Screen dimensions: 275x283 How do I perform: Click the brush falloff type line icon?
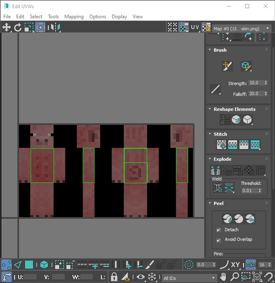click(215, 89)
